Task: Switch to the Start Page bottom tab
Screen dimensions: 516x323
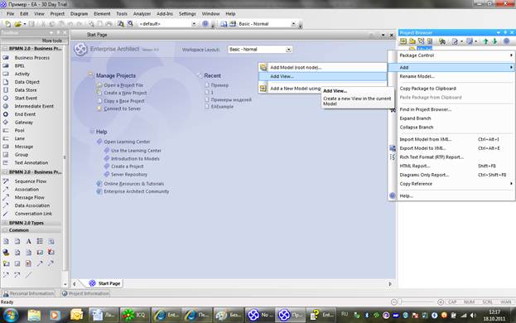Action: pyautogui.click(x=105, y=283)
